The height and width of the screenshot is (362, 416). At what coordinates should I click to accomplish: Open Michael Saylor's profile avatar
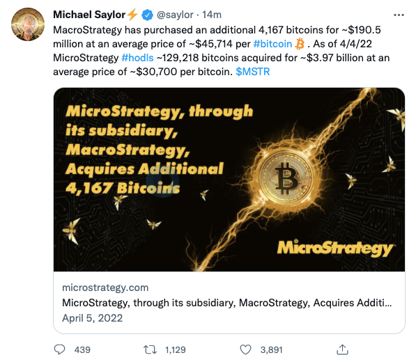click(28, 24)
